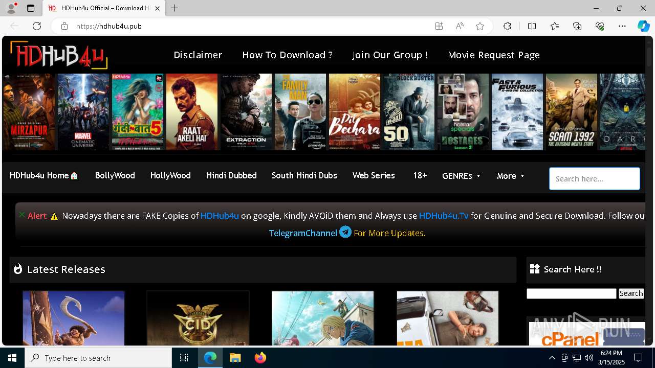
Task: Open Fast & Furious collection poster
Action: coord(517,112)
